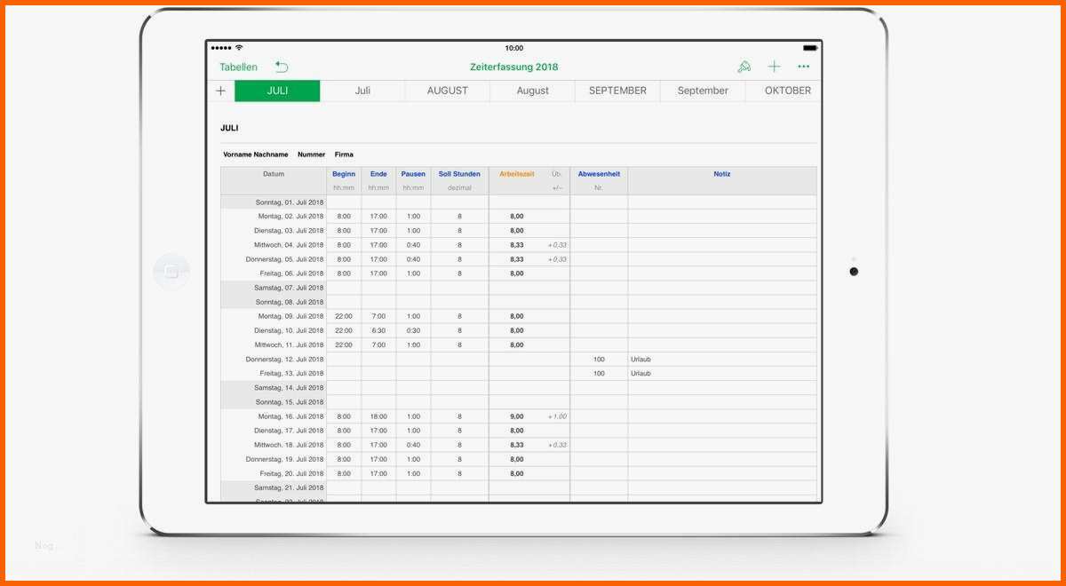Switch to the lowercase Juli tab

[x=362, y=91]
